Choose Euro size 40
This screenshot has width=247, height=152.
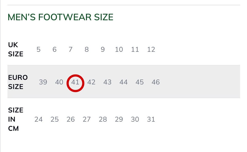(59, 82)
